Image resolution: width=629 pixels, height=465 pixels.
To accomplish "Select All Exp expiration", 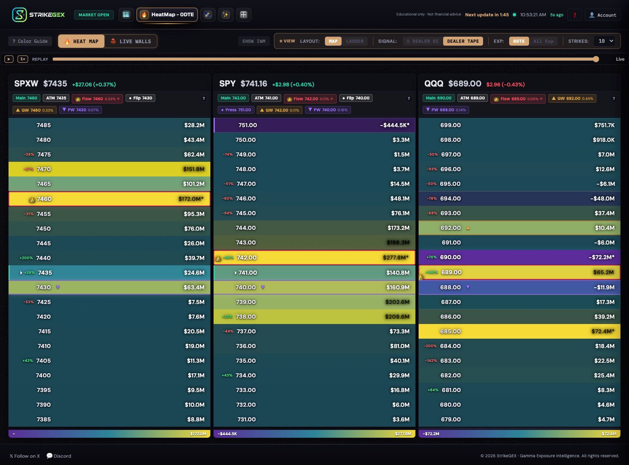I will point(543,41).
